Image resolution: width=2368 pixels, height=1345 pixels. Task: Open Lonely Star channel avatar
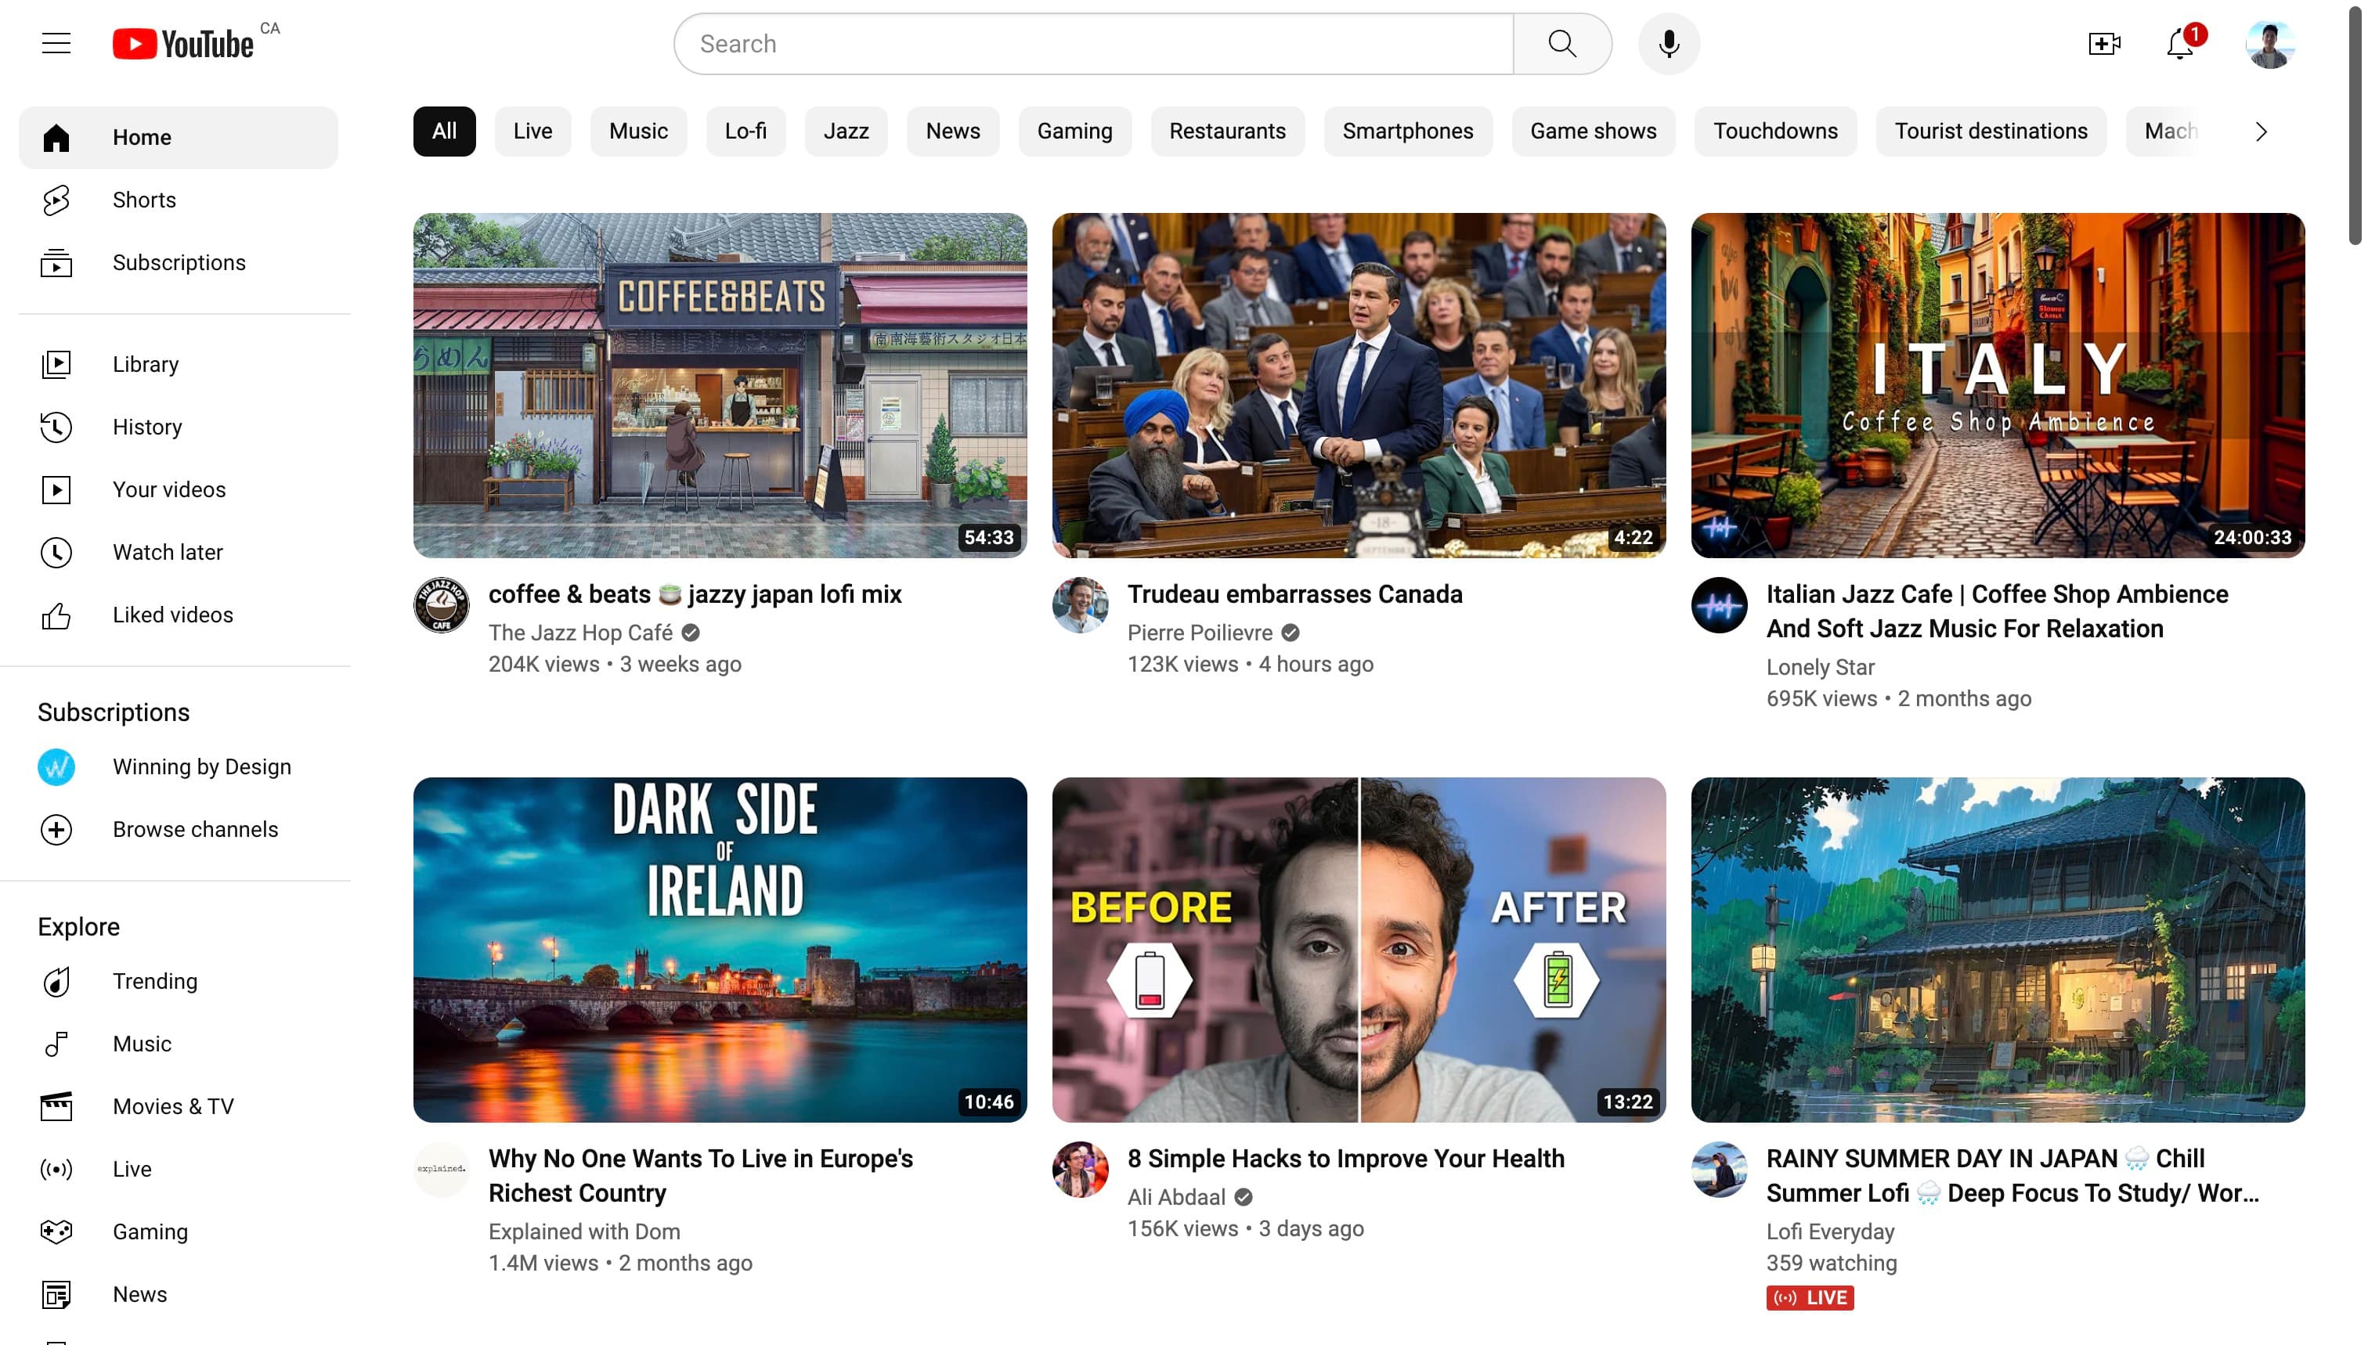(x=1720, y=605)
